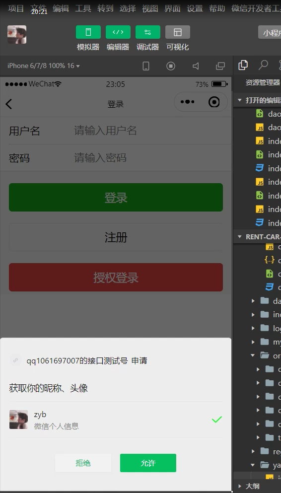This screenshot has width=281, height=493.
Task: Open the 小程序 mode dropdown
Action: (270, 32)
